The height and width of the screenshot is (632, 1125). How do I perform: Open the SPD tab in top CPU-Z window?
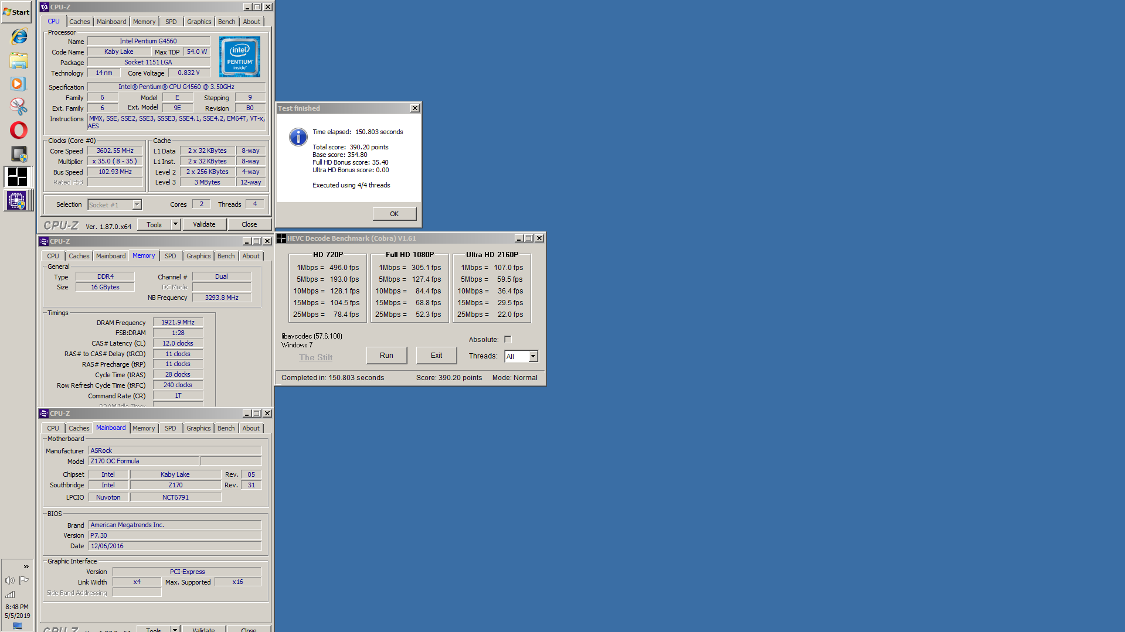[171, 22]
